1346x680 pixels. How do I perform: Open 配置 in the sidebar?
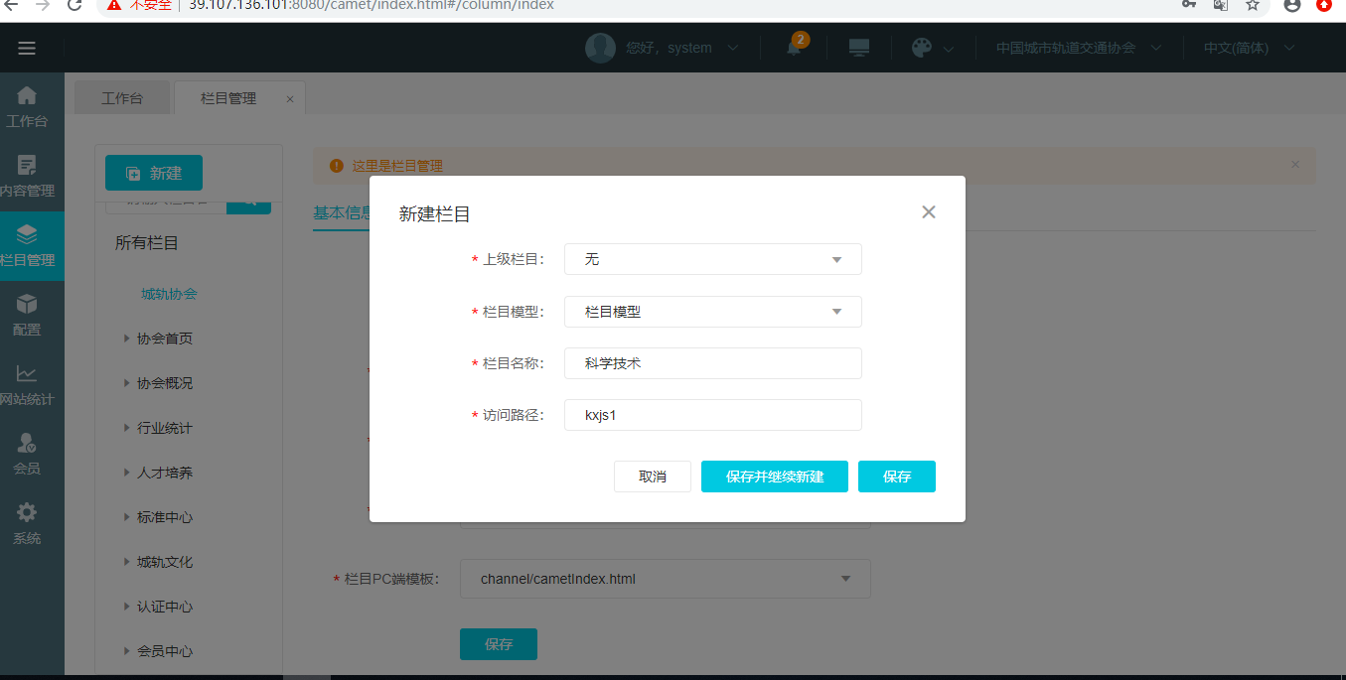27,316
